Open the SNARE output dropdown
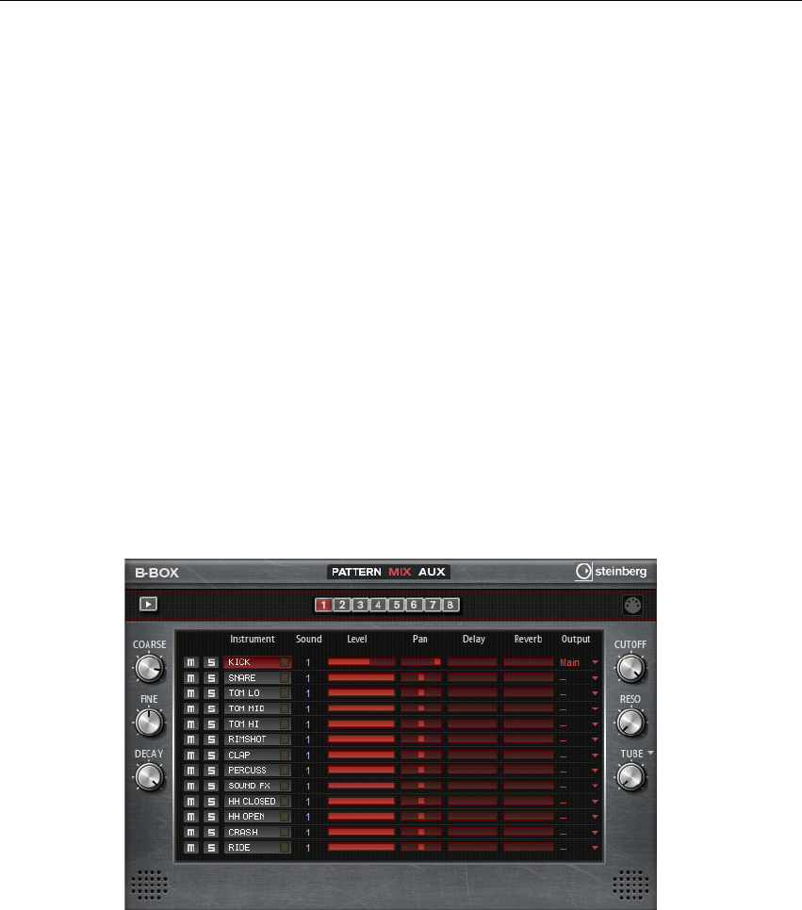 [x=595, y=678]
